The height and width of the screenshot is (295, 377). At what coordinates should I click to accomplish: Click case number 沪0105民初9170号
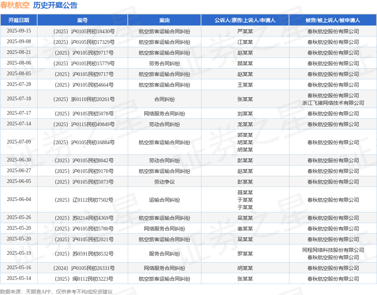coord(84,171)
